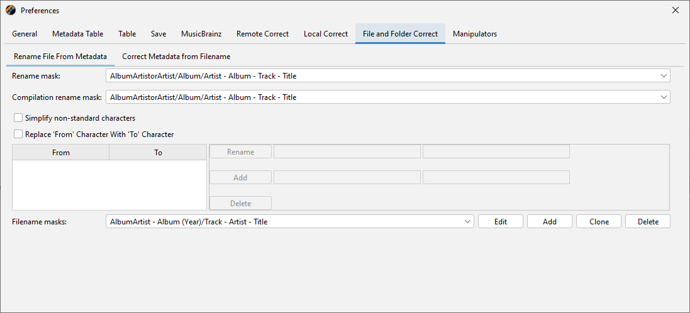Click the Preferences app icon in title bar

[11, 11]
